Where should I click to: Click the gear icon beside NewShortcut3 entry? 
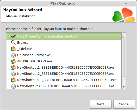(x=13, y=86)
